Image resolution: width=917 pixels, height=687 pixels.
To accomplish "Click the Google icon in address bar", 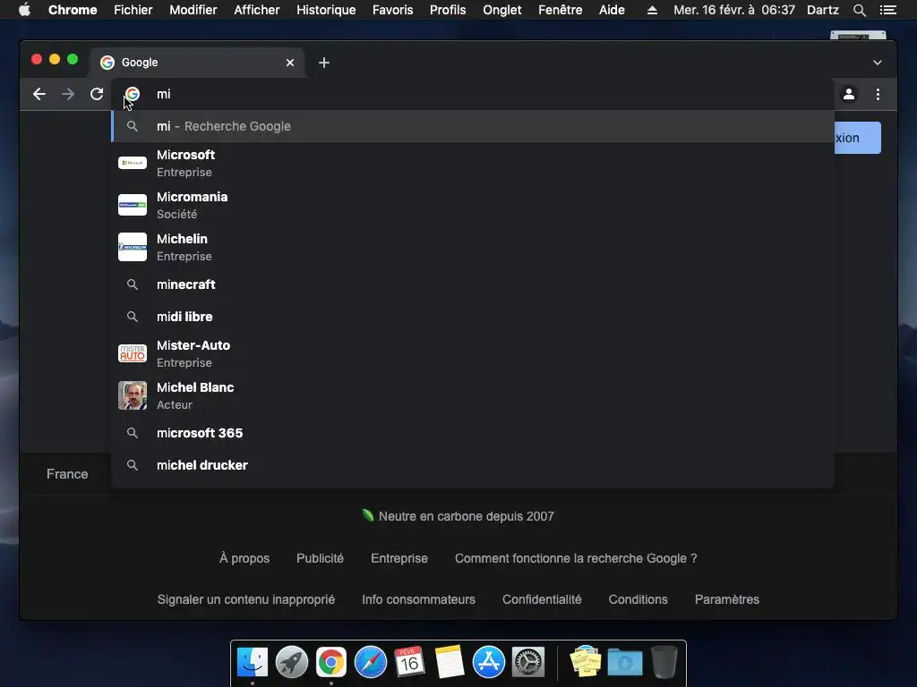I will coord(133,94).
